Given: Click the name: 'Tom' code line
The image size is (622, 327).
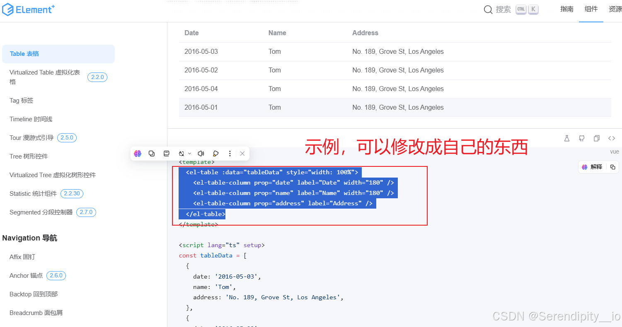Looking at the screenshot, I should [x=215, y=287].
